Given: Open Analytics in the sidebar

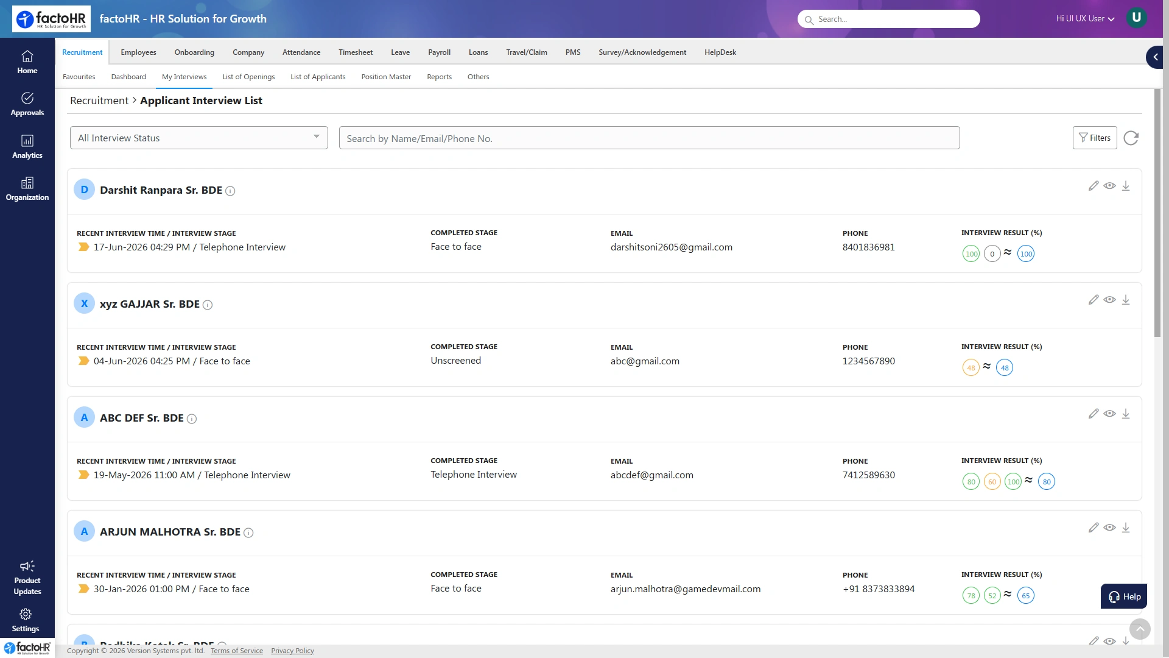Looking at the screenshot, I should click(27, 147).
